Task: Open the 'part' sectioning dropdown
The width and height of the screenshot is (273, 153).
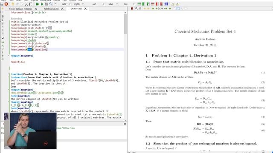Action: pyautogui.click(x=104, y=4)
